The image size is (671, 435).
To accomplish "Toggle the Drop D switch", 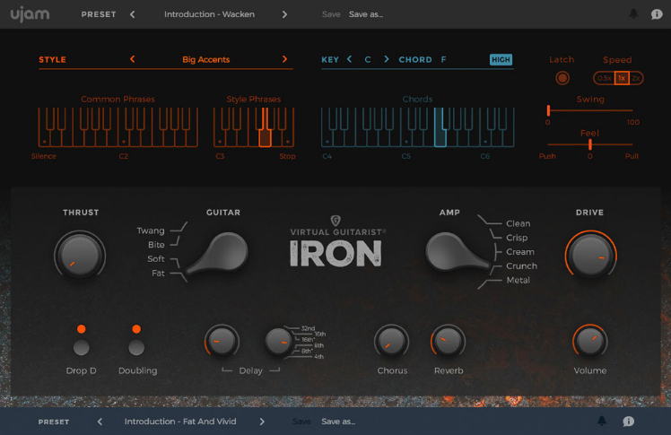I will coord(81,347).
